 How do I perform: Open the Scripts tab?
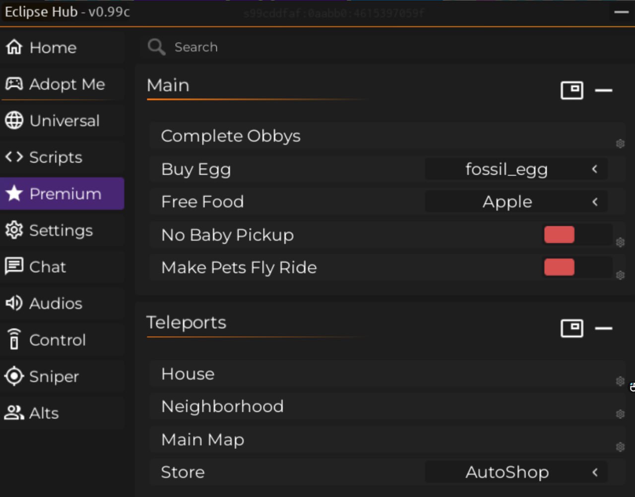[62, 157]
